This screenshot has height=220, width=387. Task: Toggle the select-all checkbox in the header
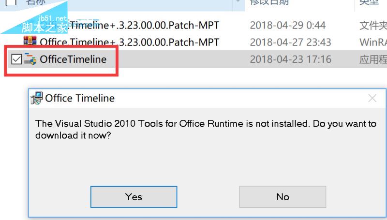[x=11, y=2]
